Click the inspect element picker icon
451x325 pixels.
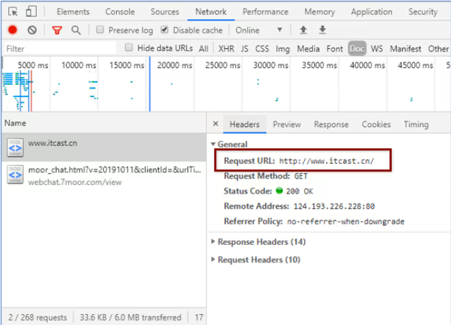coord(12,12)
